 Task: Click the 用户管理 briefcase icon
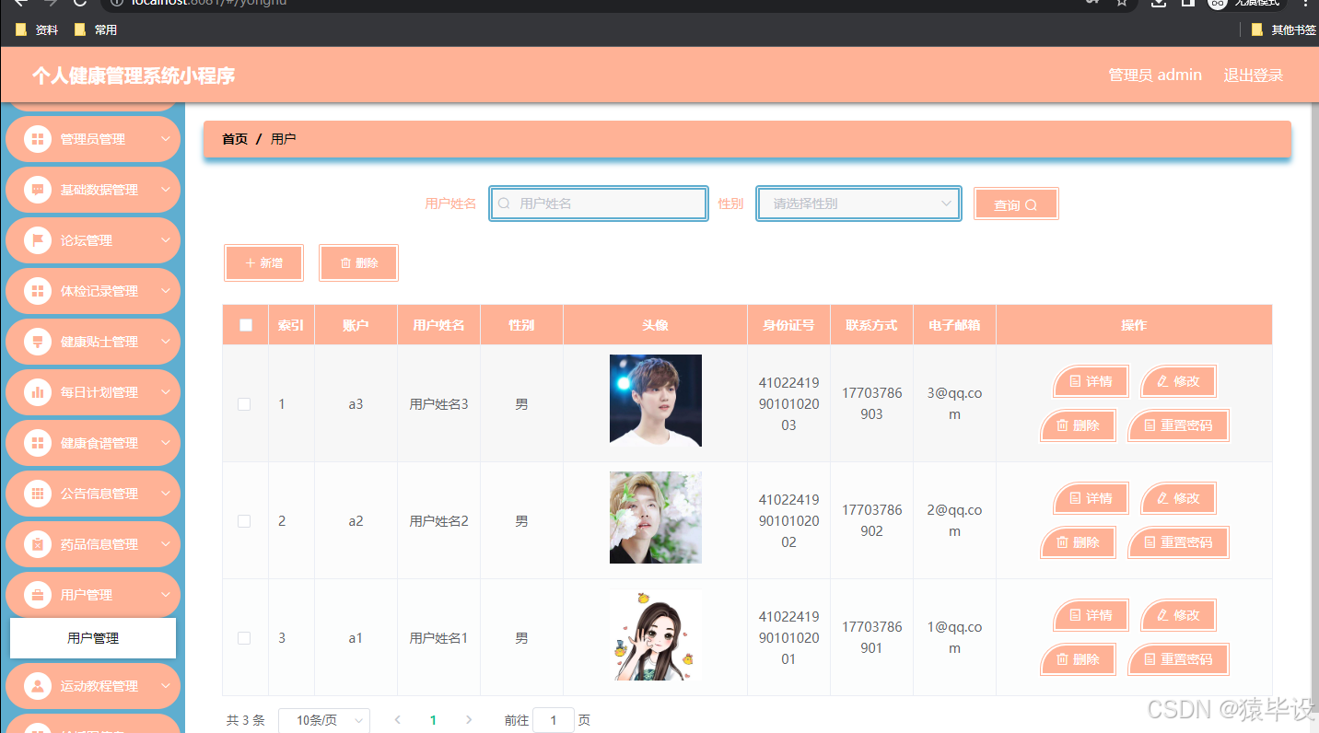coord(38,595)
